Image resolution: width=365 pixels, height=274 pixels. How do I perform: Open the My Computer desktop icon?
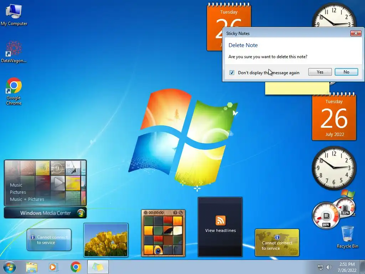tap(14, 14)
